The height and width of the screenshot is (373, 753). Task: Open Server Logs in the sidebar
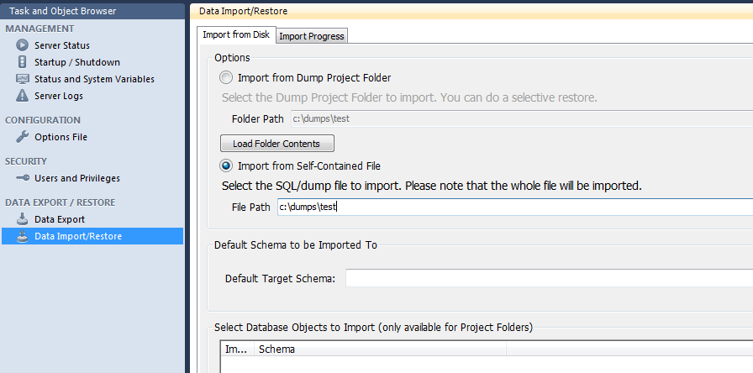58,96
